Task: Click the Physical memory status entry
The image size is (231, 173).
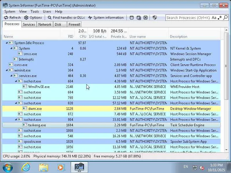Action: tap(62, 156)
